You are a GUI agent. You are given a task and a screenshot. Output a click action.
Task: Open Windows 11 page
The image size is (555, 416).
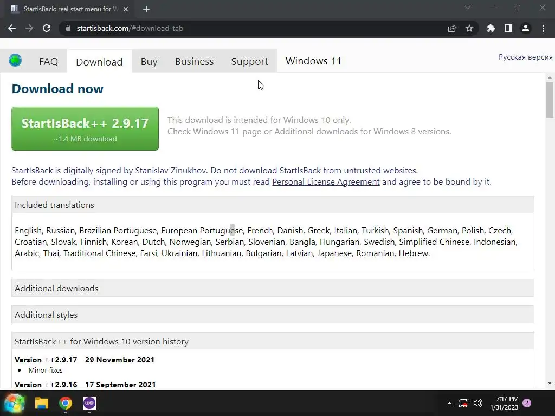(313, 61)
